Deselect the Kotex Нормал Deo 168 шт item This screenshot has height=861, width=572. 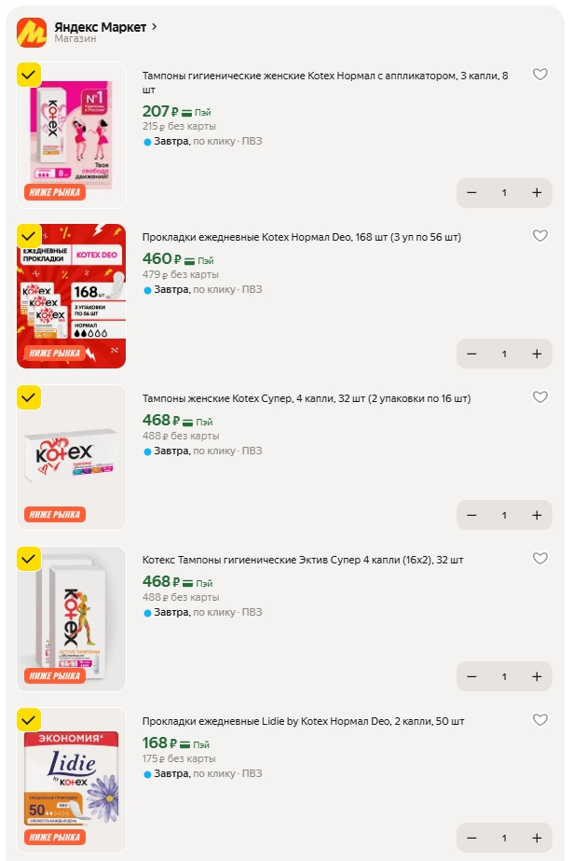click(x=29, y=236)
